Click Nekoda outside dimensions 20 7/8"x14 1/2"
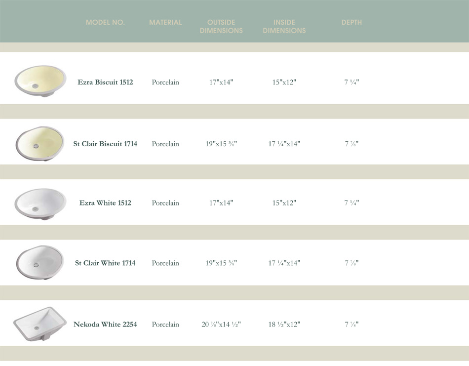This screenshot has height=366, width=469. (x=221, y=325)
